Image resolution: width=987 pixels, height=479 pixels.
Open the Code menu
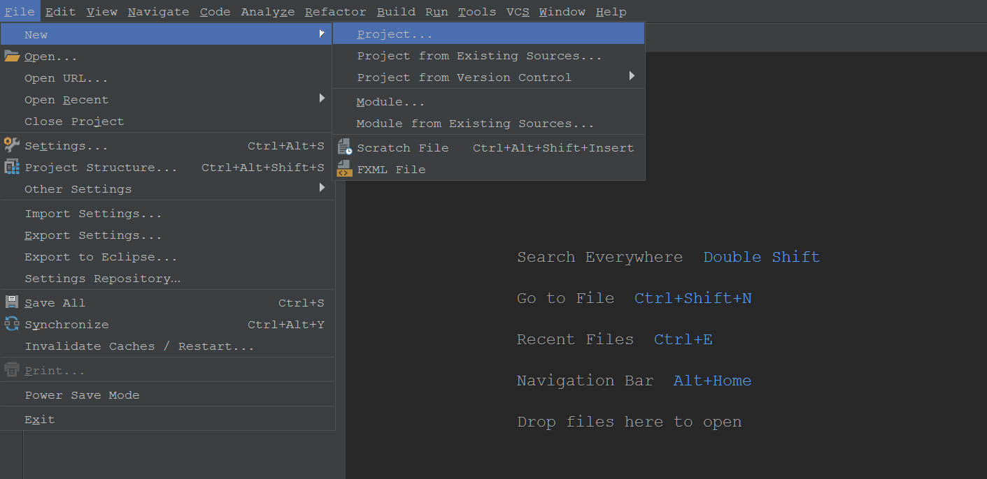click(x=215, y=12)
